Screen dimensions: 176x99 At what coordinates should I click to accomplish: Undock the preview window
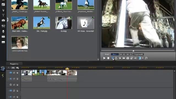(146, 58)
